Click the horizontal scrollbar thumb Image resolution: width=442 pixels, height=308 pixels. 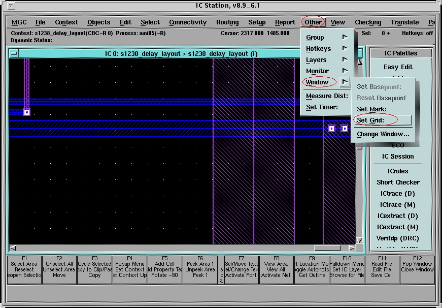(x=327, y=248)
